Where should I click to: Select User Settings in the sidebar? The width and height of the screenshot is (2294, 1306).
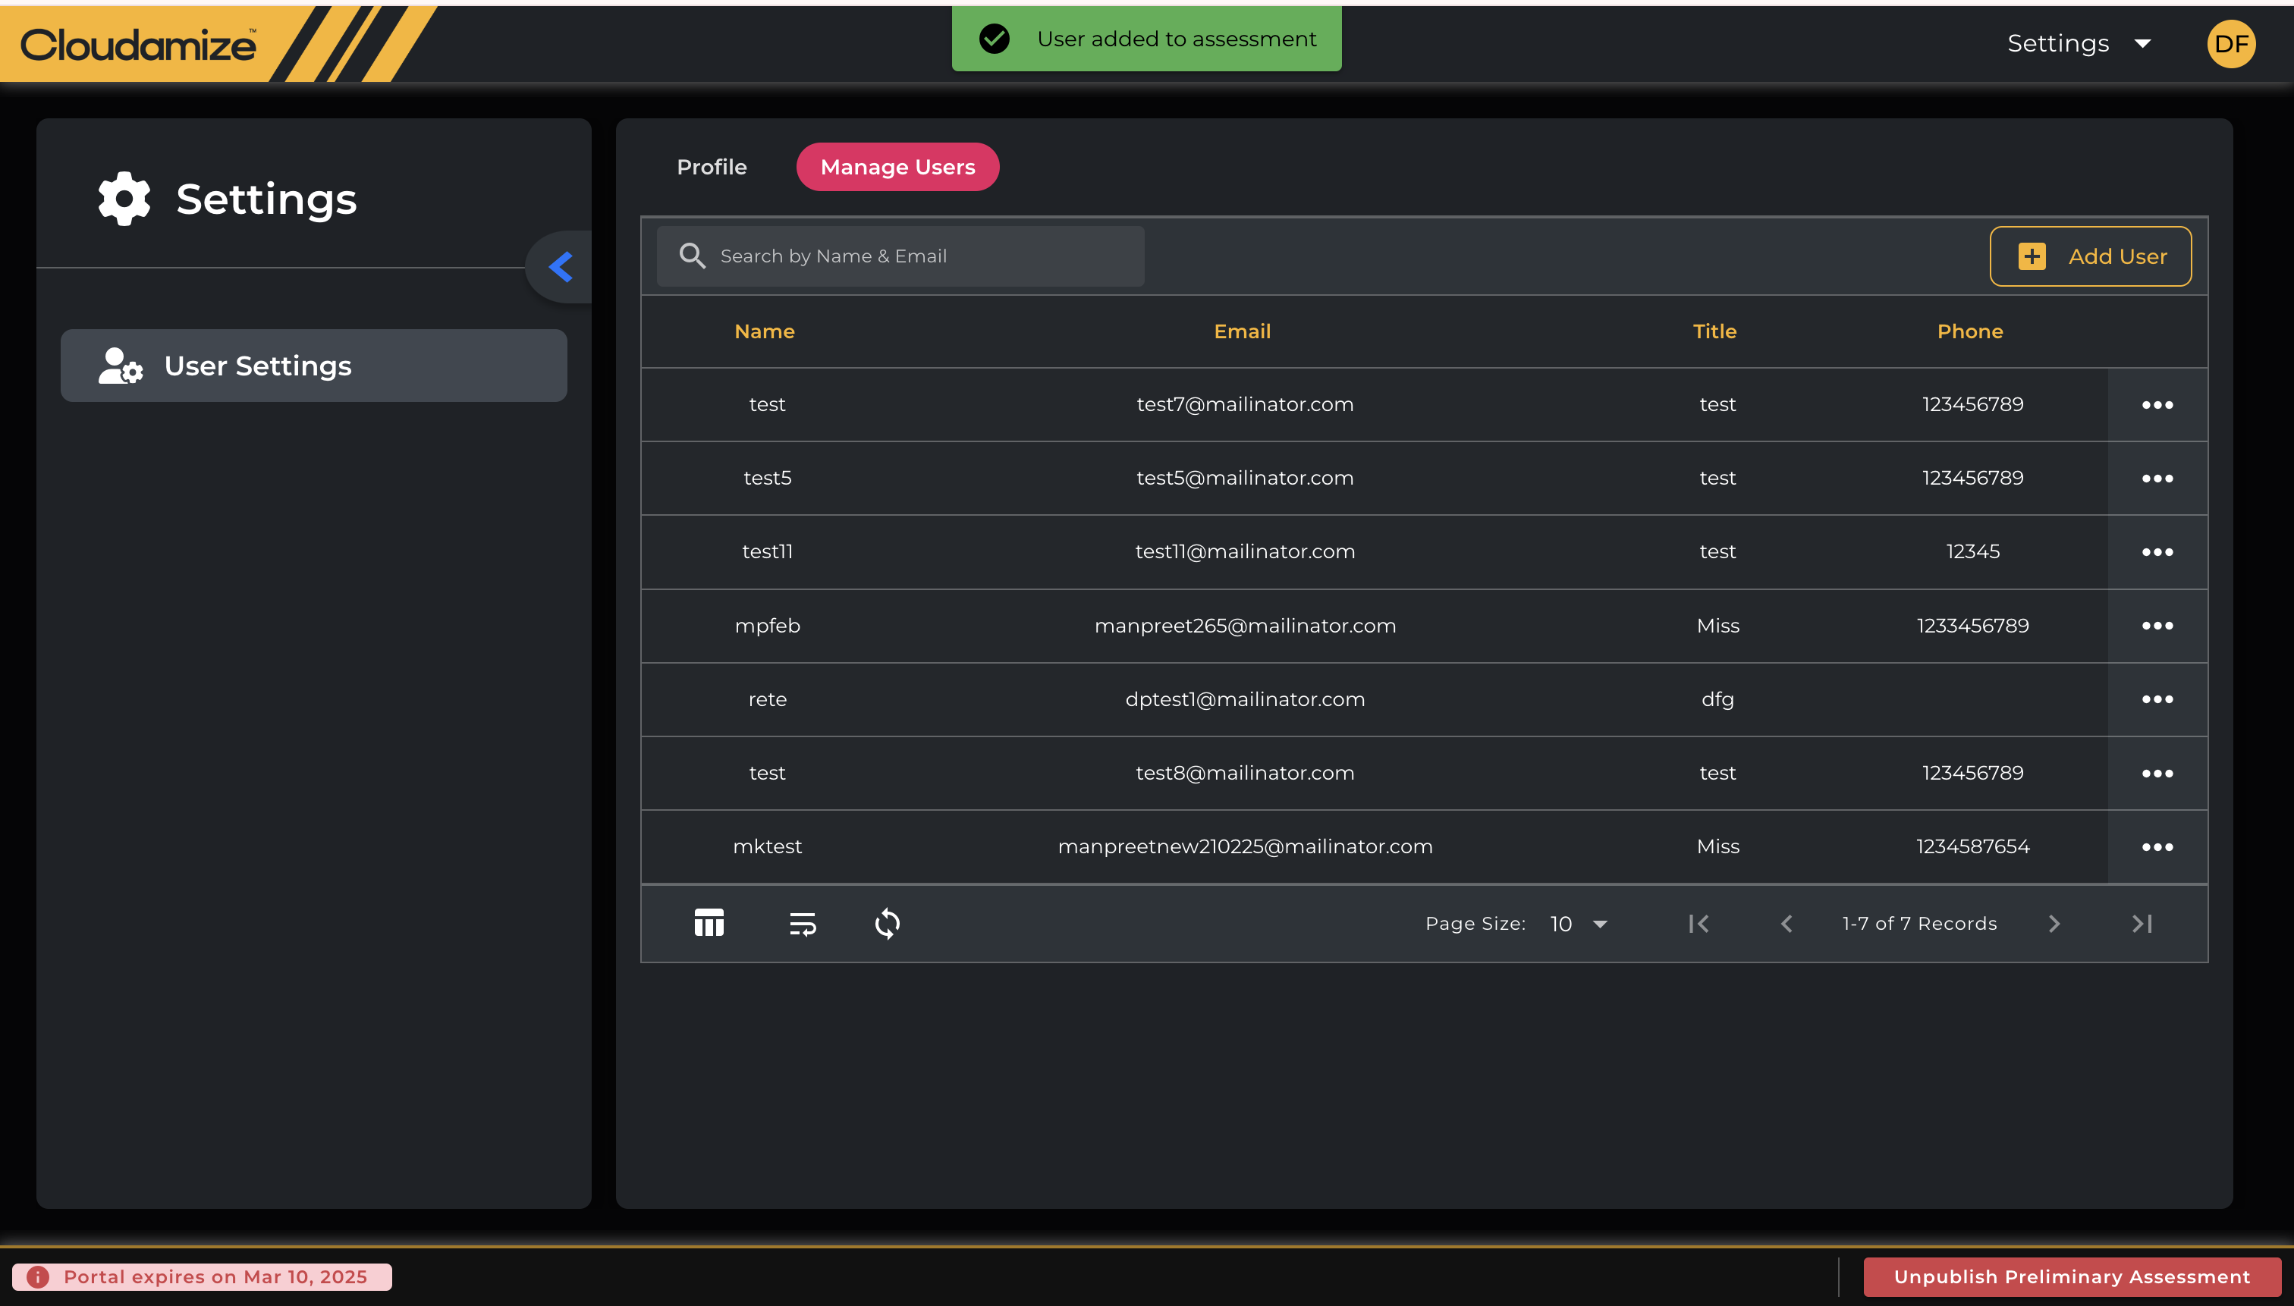point(313,366)
